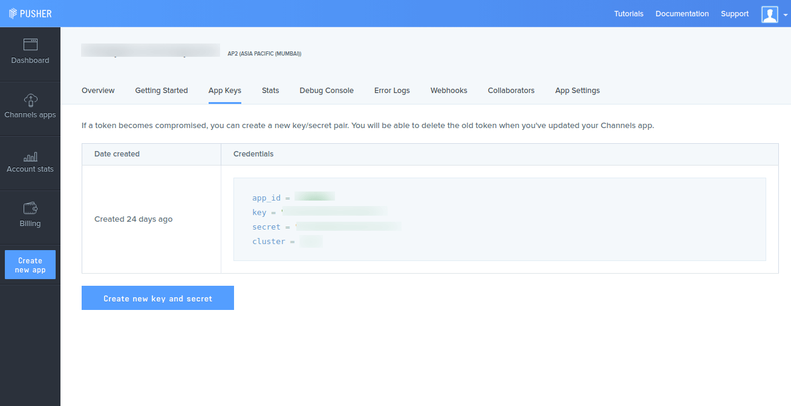Open Billing wallet icon
The image size is (791, 406).
(x=30, y=208)
